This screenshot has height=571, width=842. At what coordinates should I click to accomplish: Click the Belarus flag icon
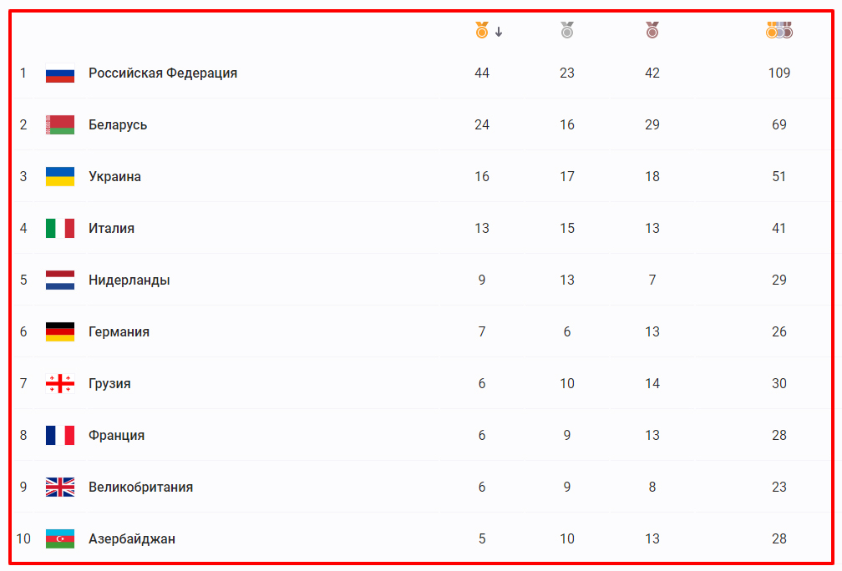click(60, 124)
